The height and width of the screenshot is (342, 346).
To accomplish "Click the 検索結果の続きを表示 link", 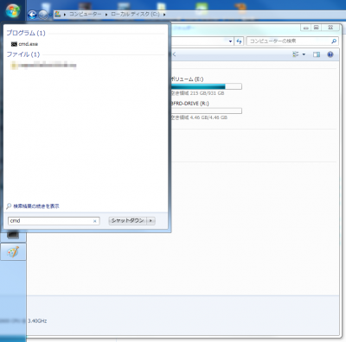I will coord(36,206).
